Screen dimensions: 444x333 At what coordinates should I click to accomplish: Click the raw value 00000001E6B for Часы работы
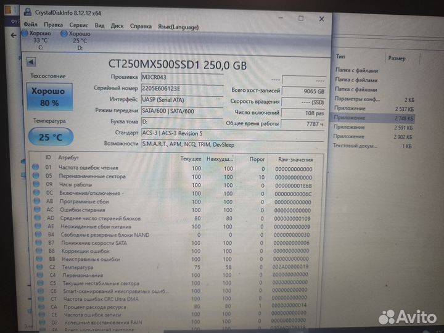click(x=293, y=186)
